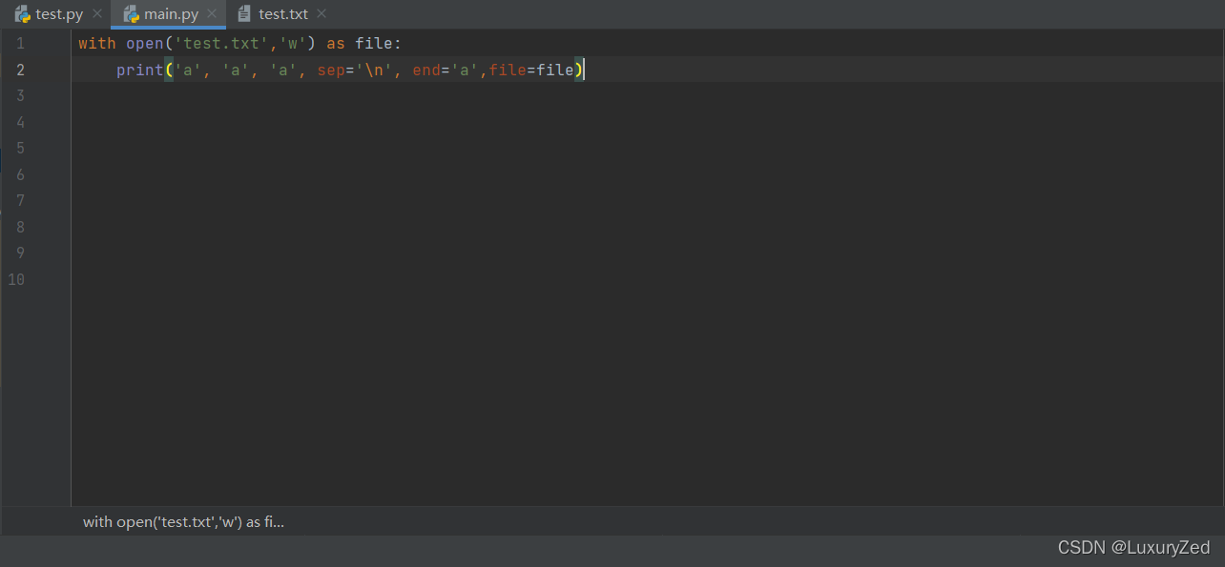Click the 'open' function call on line 1

[x=145, y=43]
